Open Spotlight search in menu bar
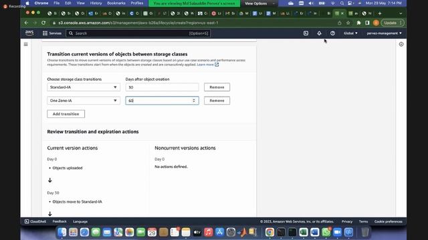428x240 pixels. click(x=342, y=3)
